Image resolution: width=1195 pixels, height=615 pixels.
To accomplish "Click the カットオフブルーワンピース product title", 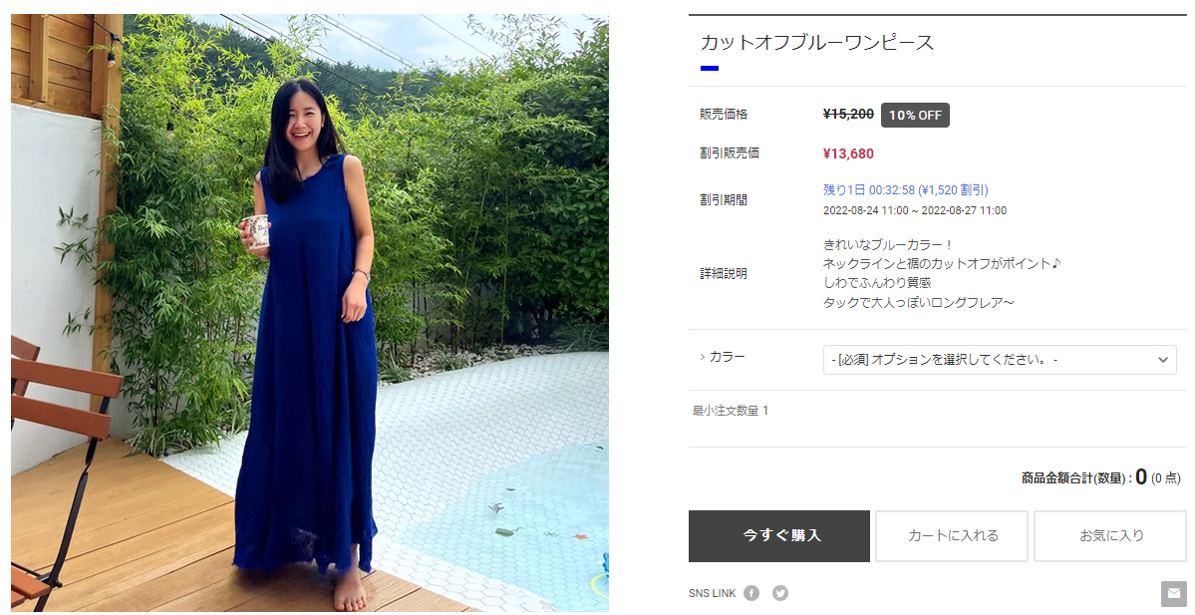I will 817,43.
